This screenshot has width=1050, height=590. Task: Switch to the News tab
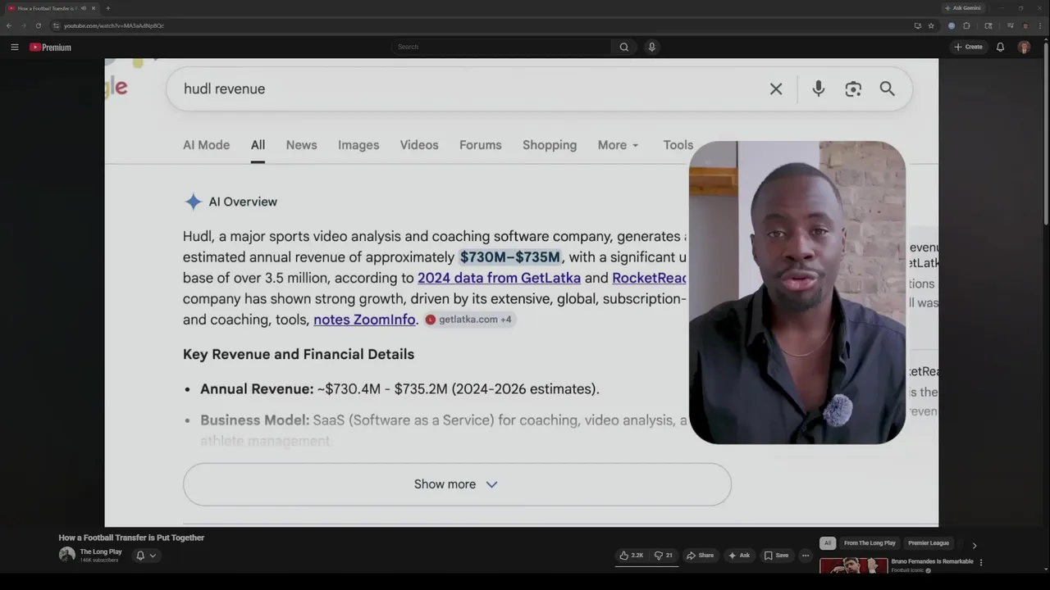coord(301,145)
